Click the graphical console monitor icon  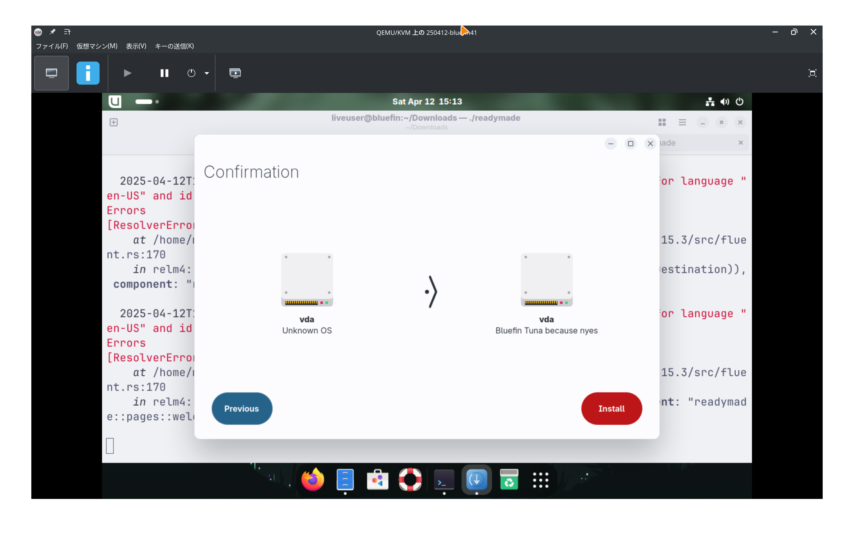pos(51,73)
